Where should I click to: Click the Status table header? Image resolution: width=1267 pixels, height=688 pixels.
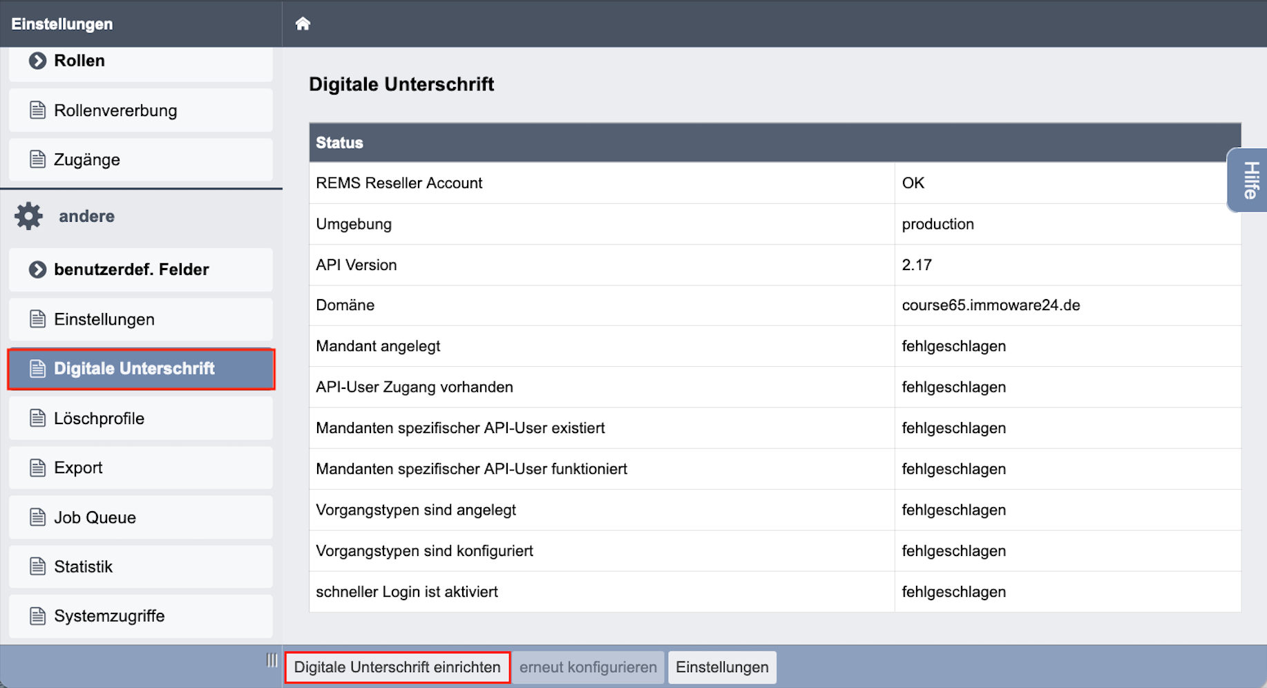pos(774,143)
